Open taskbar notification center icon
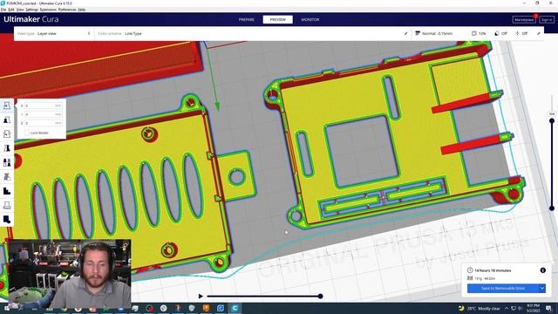Screen dimensions: 558x314 pyautogui.click(x=548, y=308)
